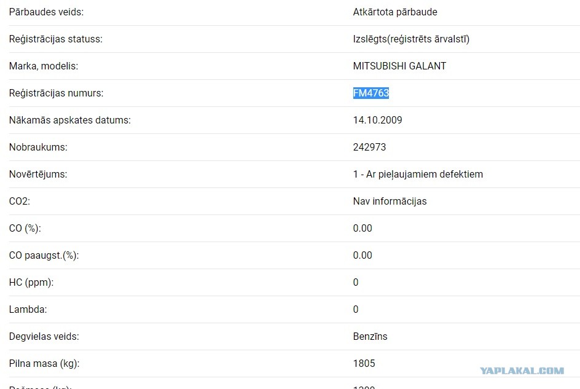Viewport: 580px width, 389px height.
Task: Click the 'Degvielas veids:' label
Action: point(44,336)
